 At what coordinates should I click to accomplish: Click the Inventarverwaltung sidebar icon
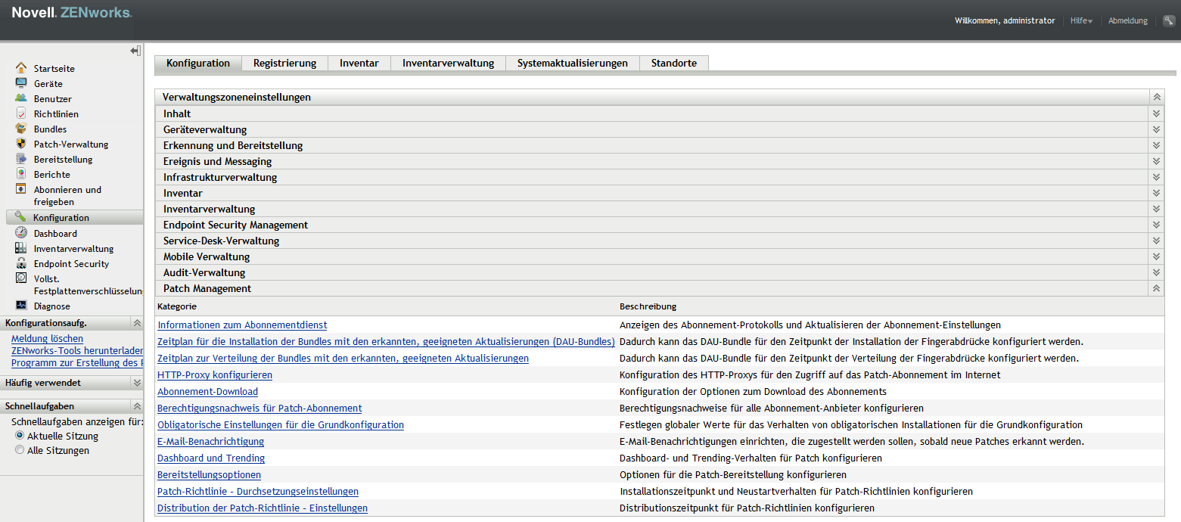pos(21,248)
